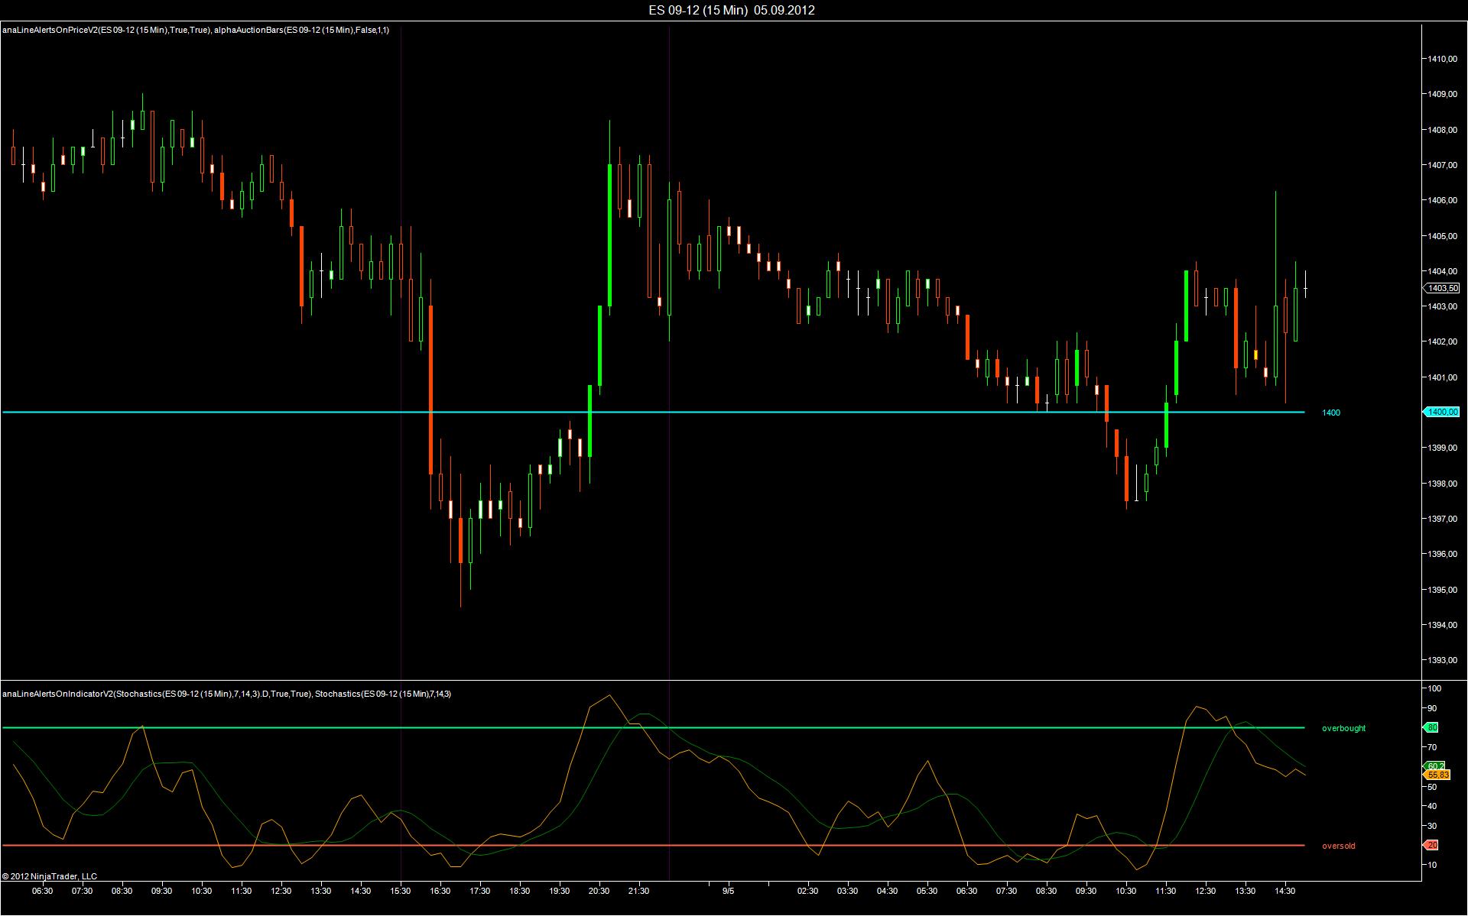Click the 1406,00 price axis label

(x=1442, y=200)
